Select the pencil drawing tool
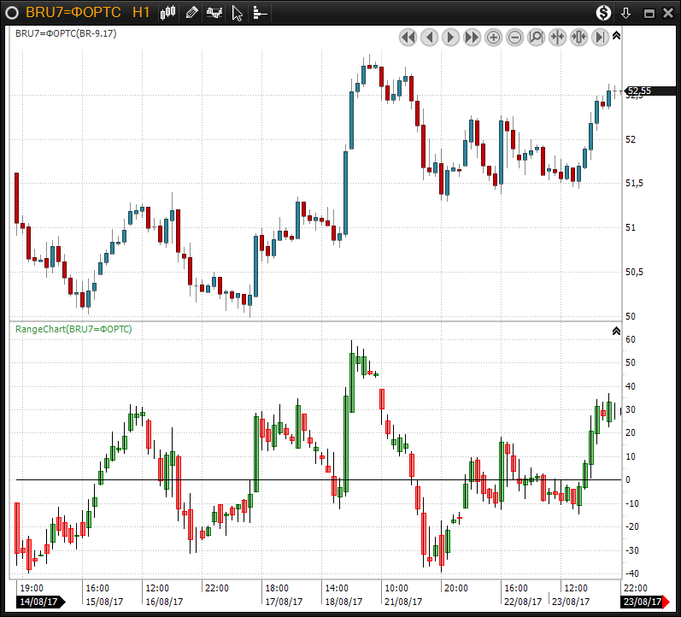 [x=191, y=12]
